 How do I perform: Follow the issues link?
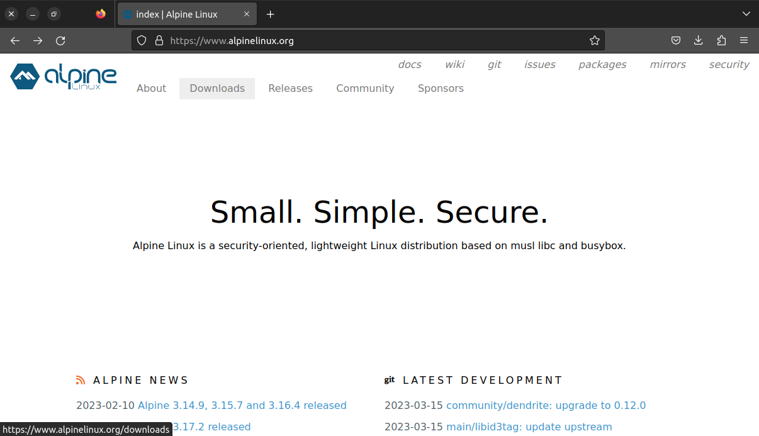(540, 64)
